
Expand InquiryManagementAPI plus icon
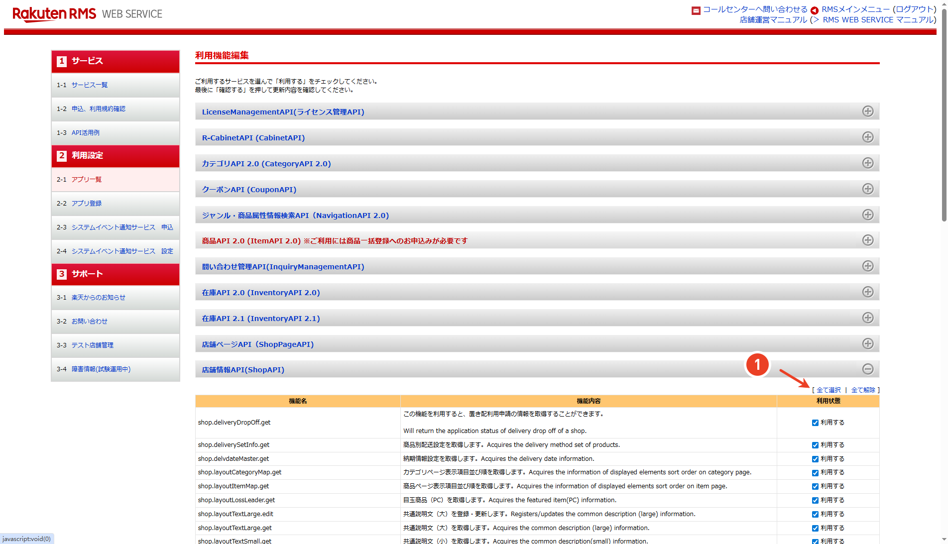click(x=868, y=266)
